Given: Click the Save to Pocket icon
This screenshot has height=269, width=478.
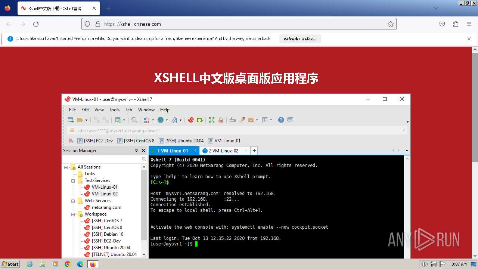Looking at the screenshot, I should 442,24.
